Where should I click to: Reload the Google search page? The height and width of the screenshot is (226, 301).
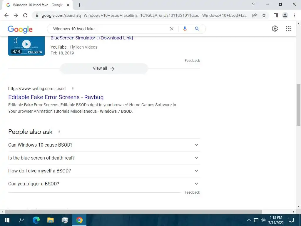click(x=25, y=15)
